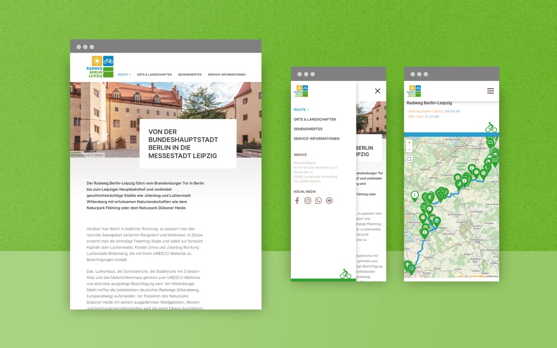The height and width of the screenshot is (348, 557).
Task: Expand ROUTE dropdown in desktop navigation
Action: click(124, 75)
